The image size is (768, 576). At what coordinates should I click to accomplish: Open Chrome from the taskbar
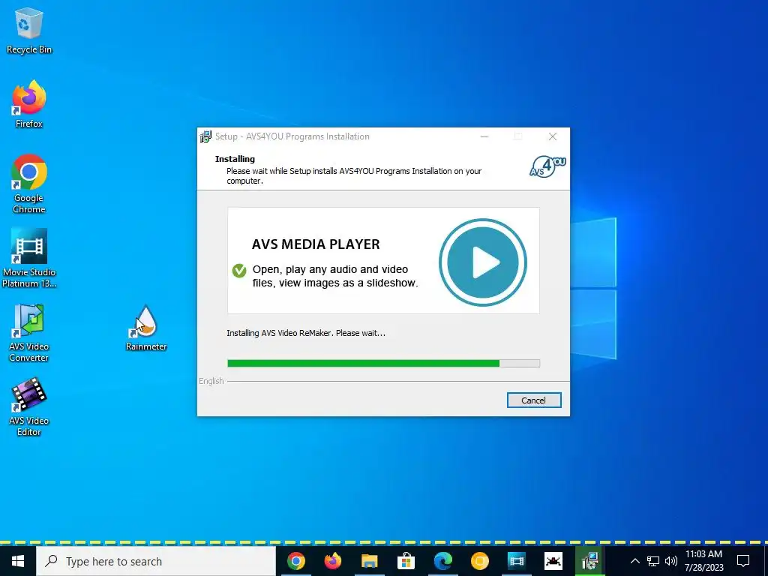click(295, 561)
